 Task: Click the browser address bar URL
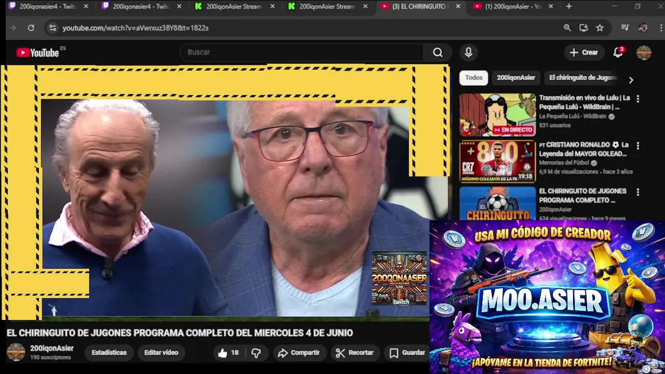pyautogui.click(x=135, y=28)
